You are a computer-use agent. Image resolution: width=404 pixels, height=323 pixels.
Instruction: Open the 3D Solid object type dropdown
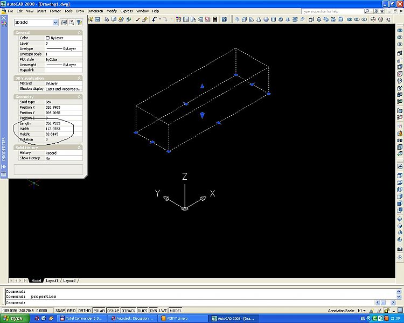(x=55, y=23)
